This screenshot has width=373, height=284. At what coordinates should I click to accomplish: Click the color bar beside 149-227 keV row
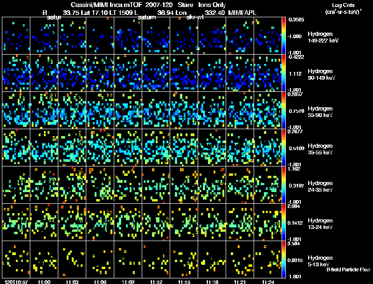pyautogui.click(x=283, y=36)
